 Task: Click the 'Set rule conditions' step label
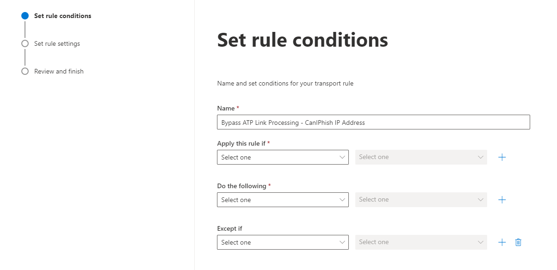pyautogui.click(x=62, y=16)
